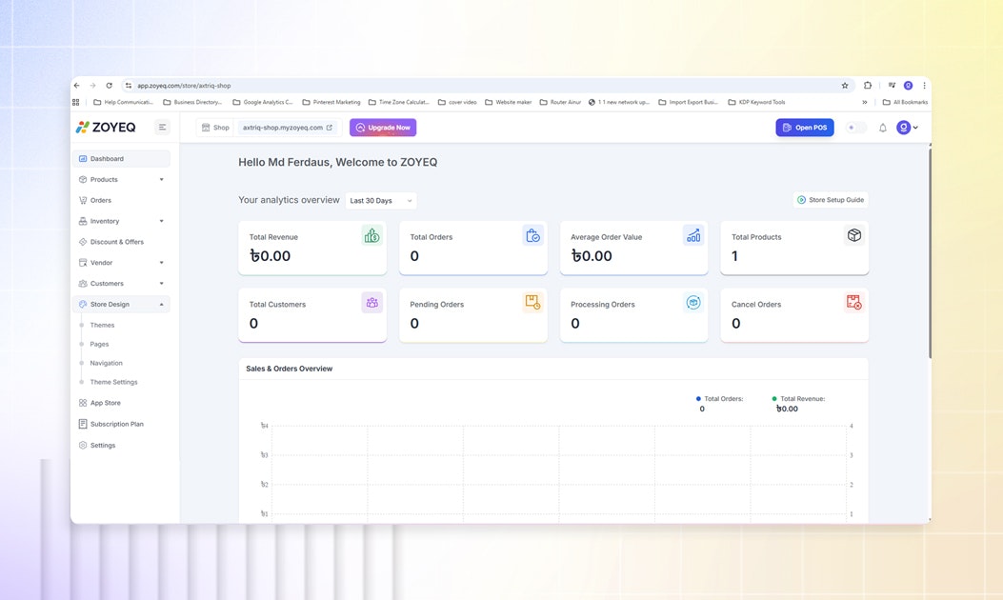Image resolution: width=1003 pixels, height=600 pixels.
Task: Click the Total Customers card icon
Action: [371, 303]
